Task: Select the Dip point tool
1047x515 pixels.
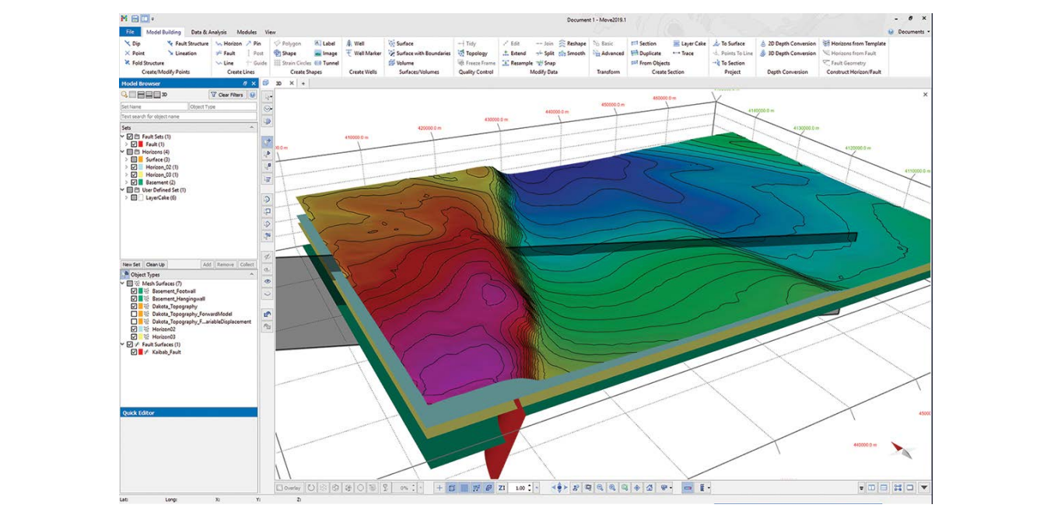Action: point(132,43)
